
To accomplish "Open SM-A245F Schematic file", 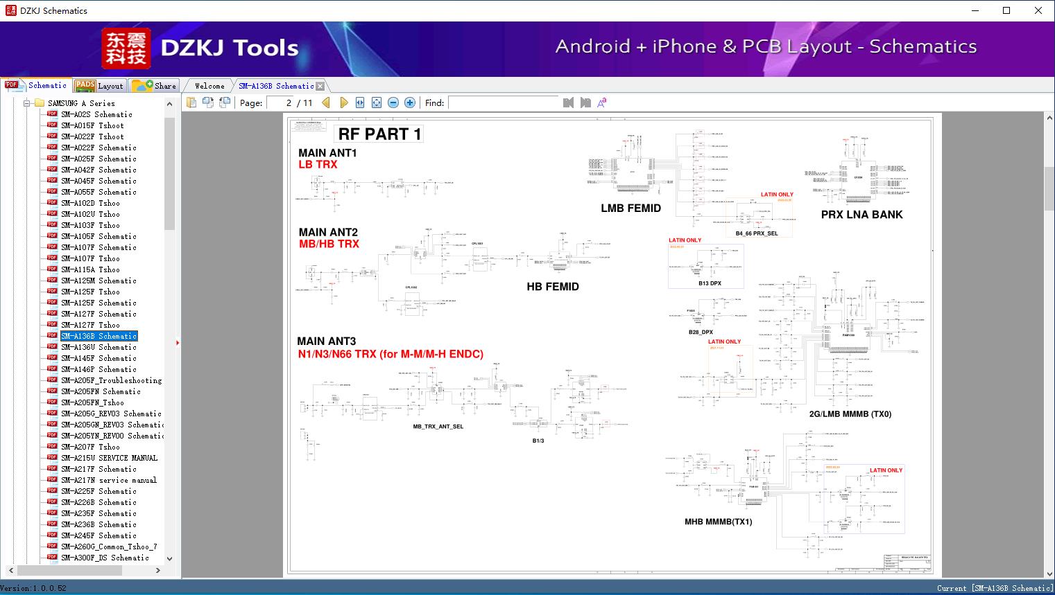I will 98,535.
